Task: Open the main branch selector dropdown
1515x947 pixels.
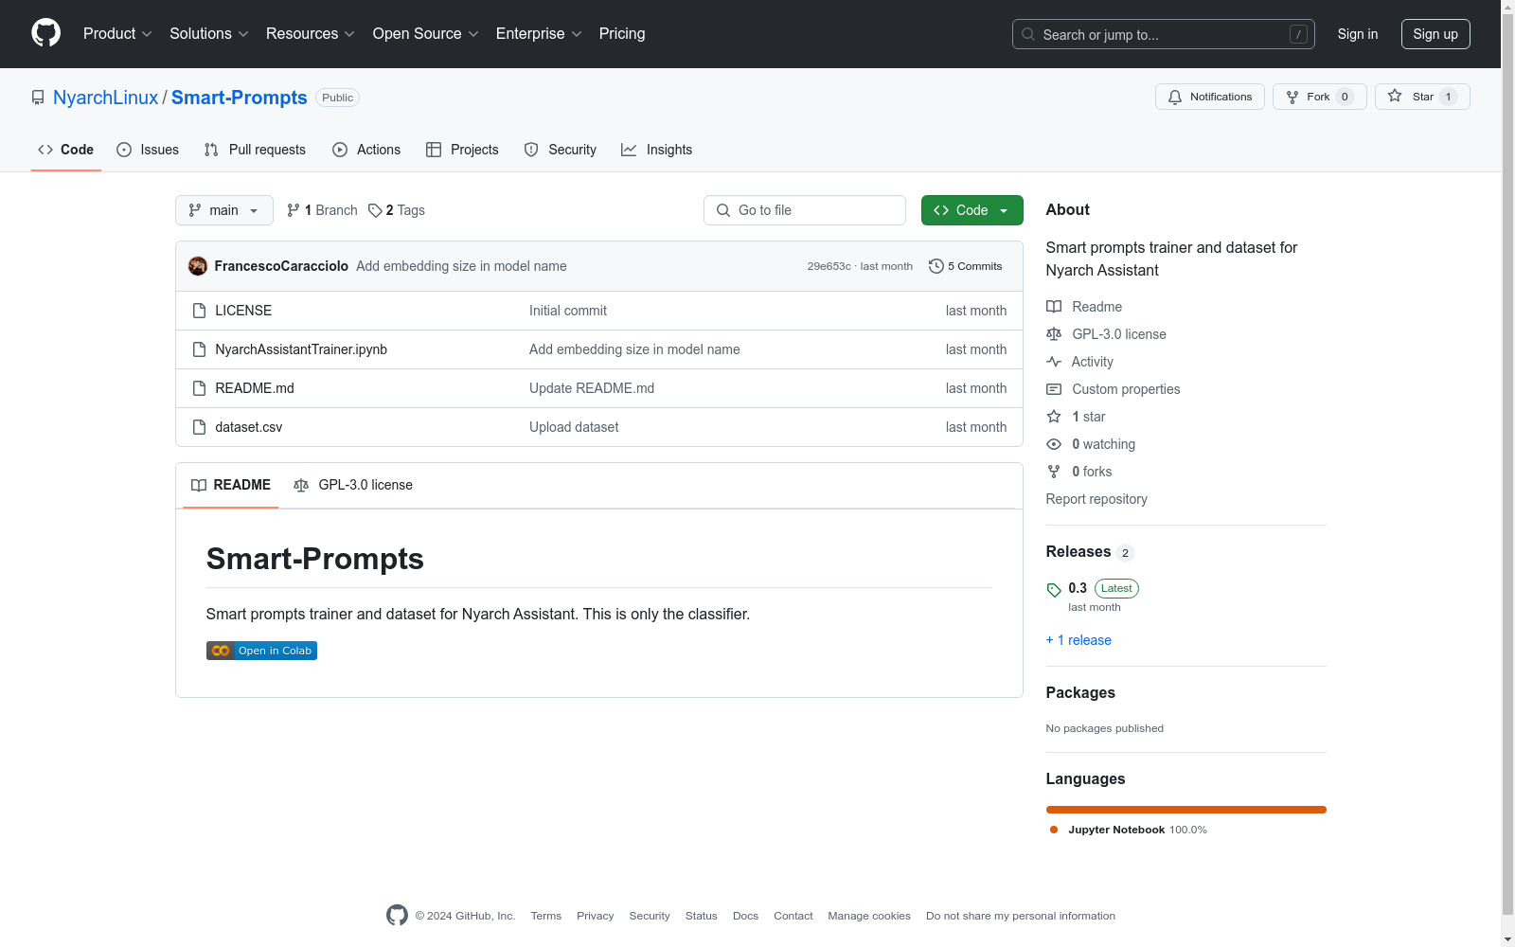Action: [224, 210]
